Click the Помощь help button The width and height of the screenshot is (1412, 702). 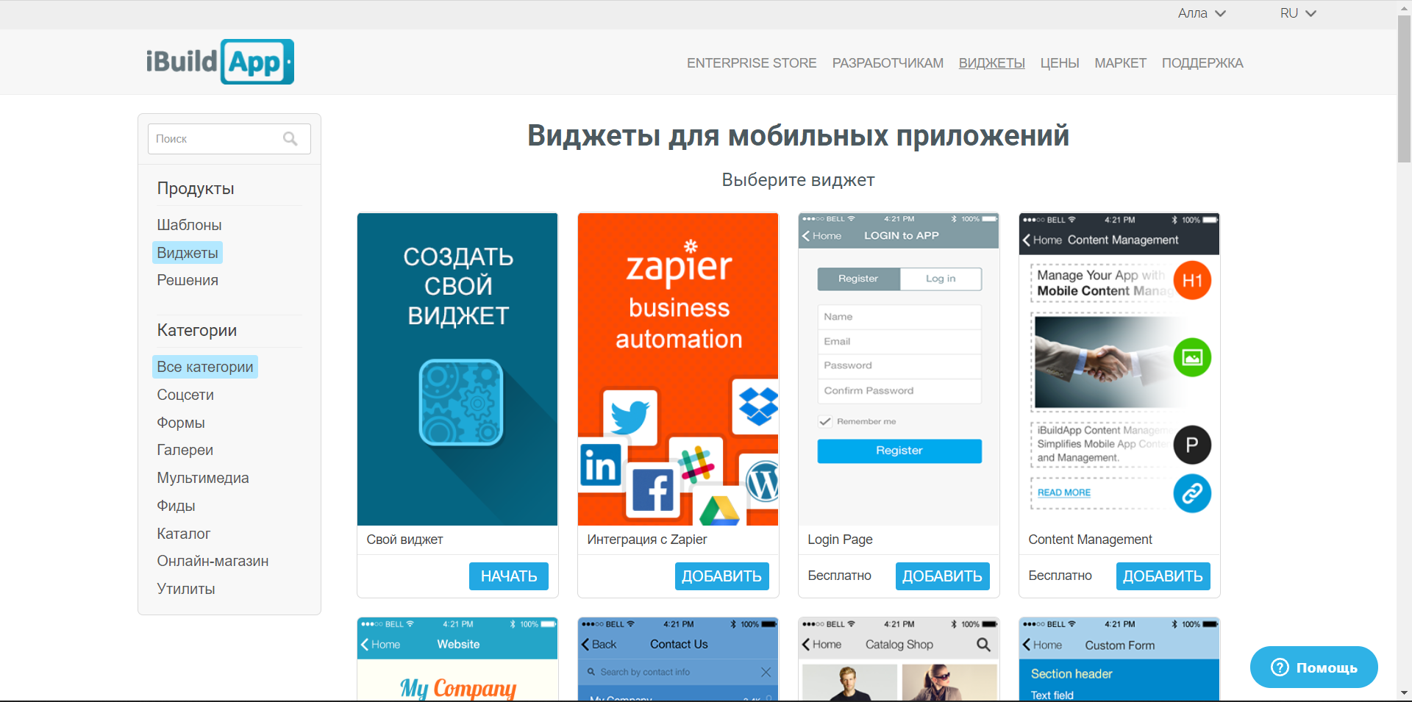[x=1313, y=667]
